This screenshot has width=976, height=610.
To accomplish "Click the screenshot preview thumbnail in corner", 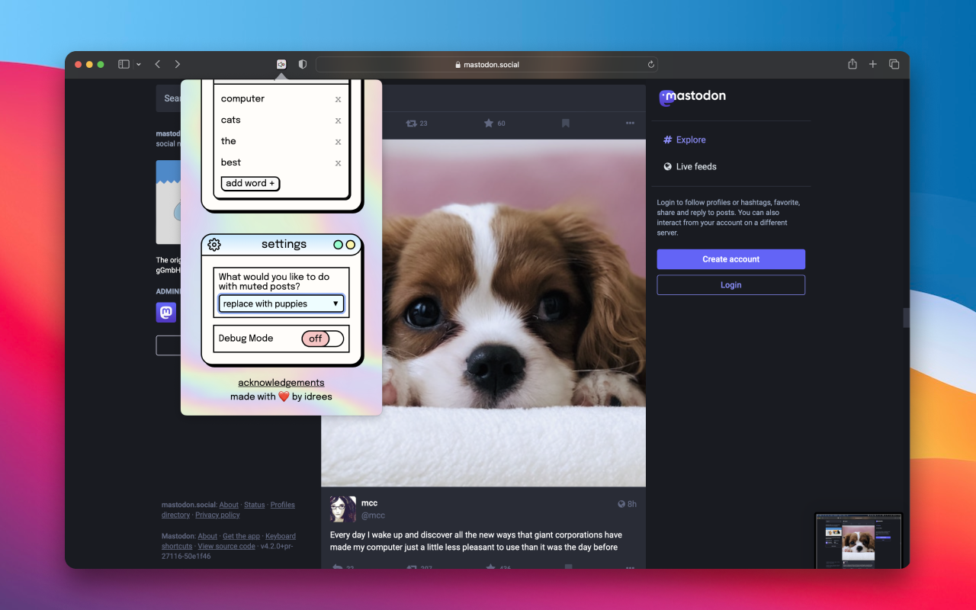I will pos(859,541).
